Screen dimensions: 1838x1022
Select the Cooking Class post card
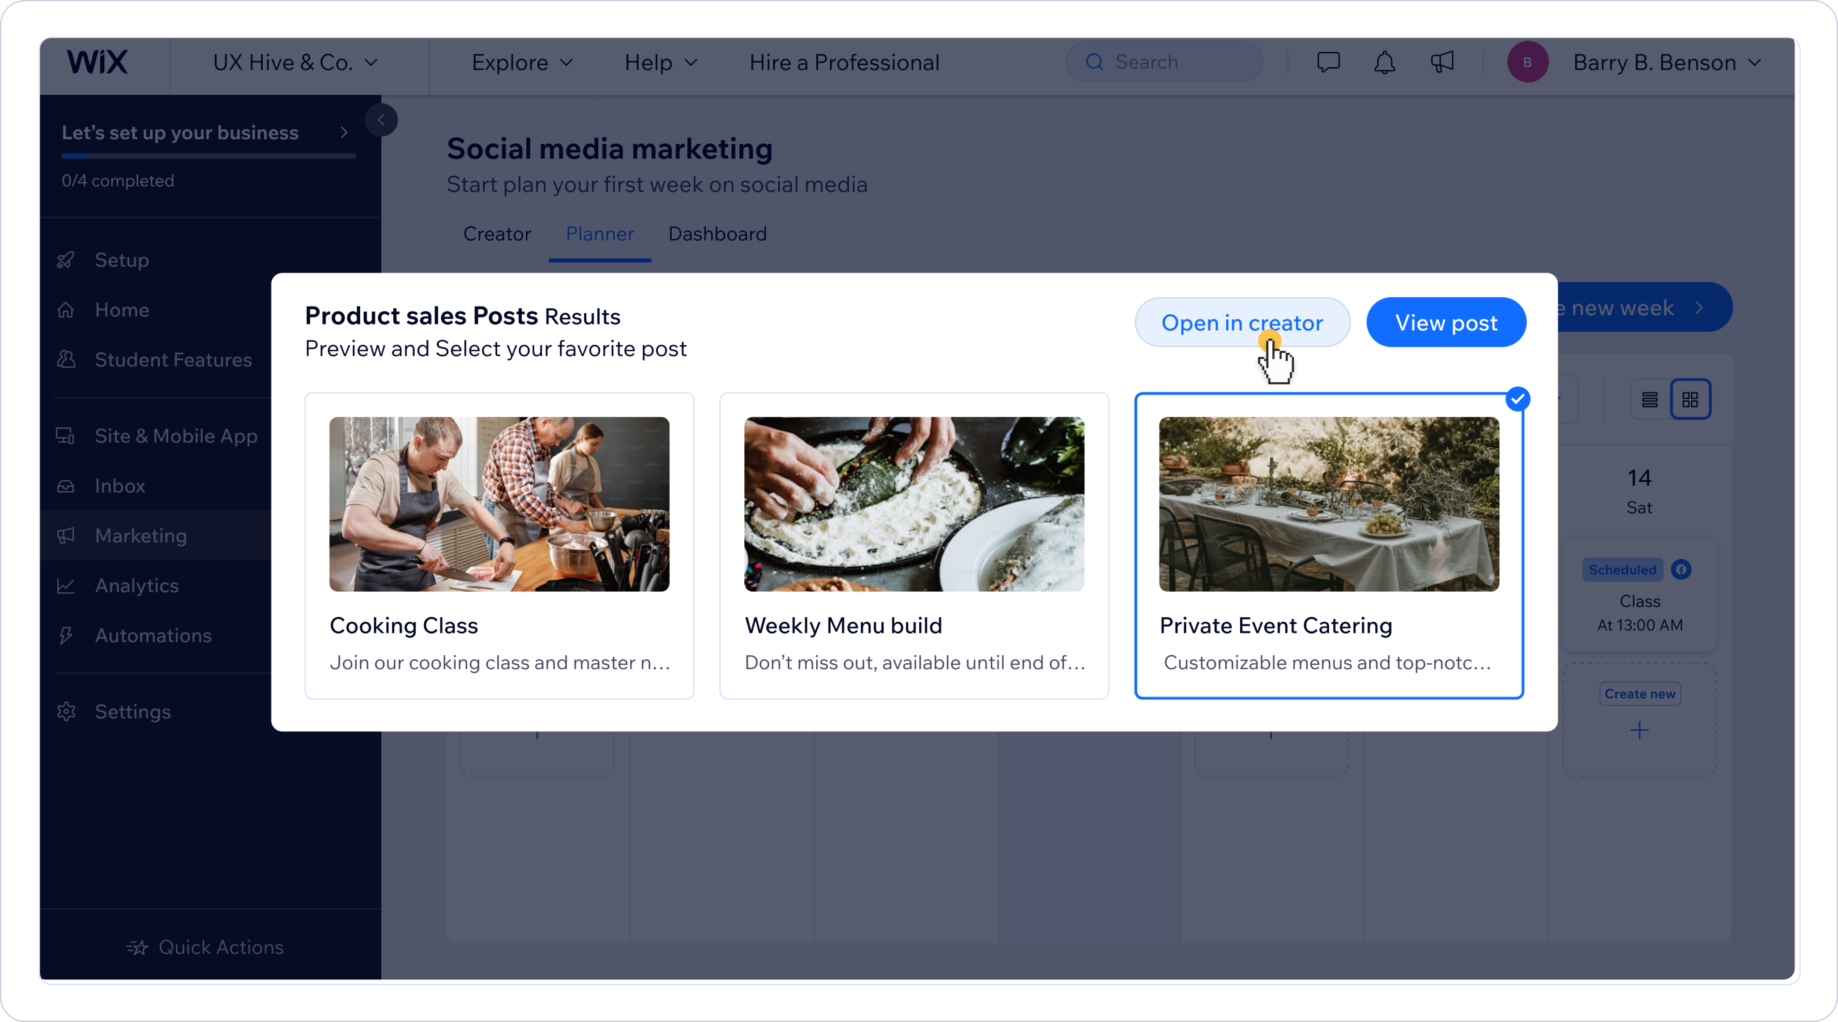tap(499, 545)
